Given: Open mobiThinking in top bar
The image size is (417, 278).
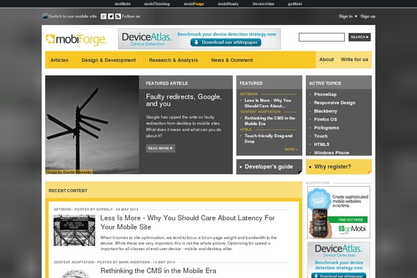Looking at the screenshot, I should coord(157,4).
